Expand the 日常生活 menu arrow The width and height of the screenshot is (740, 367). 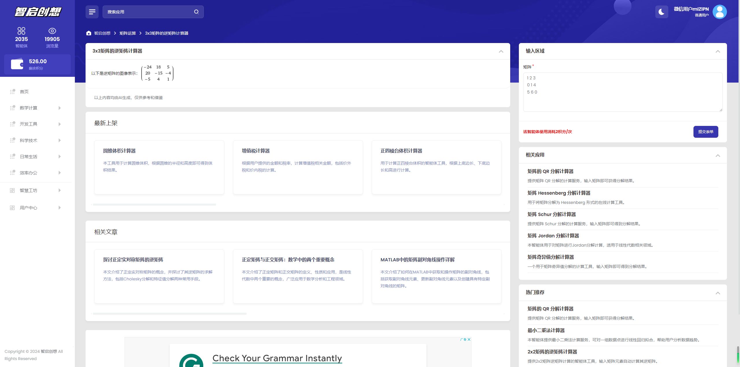click(60, 157)
